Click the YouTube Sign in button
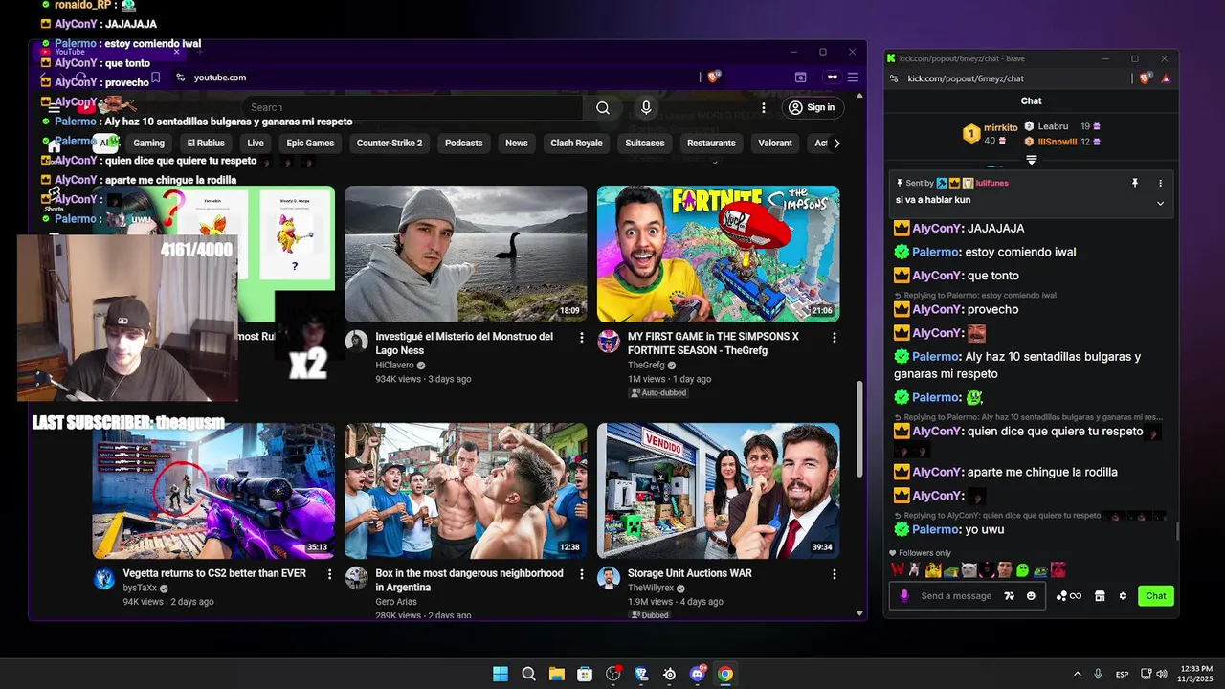The width and height of the screenshot is (1225, 689). (812, 108)
